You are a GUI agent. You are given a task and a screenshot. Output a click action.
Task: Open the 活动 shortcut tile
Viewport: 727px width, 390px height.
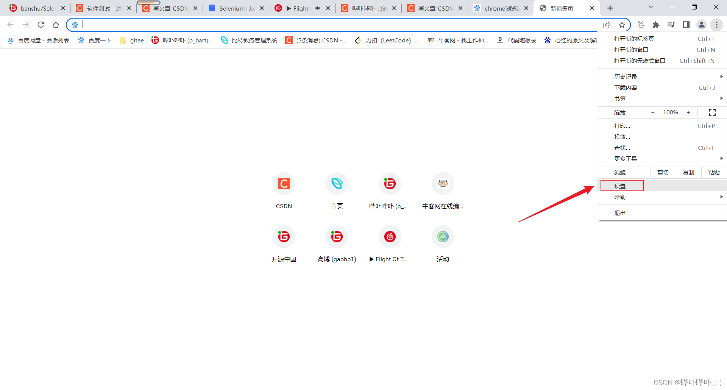(x=443, y=244)
